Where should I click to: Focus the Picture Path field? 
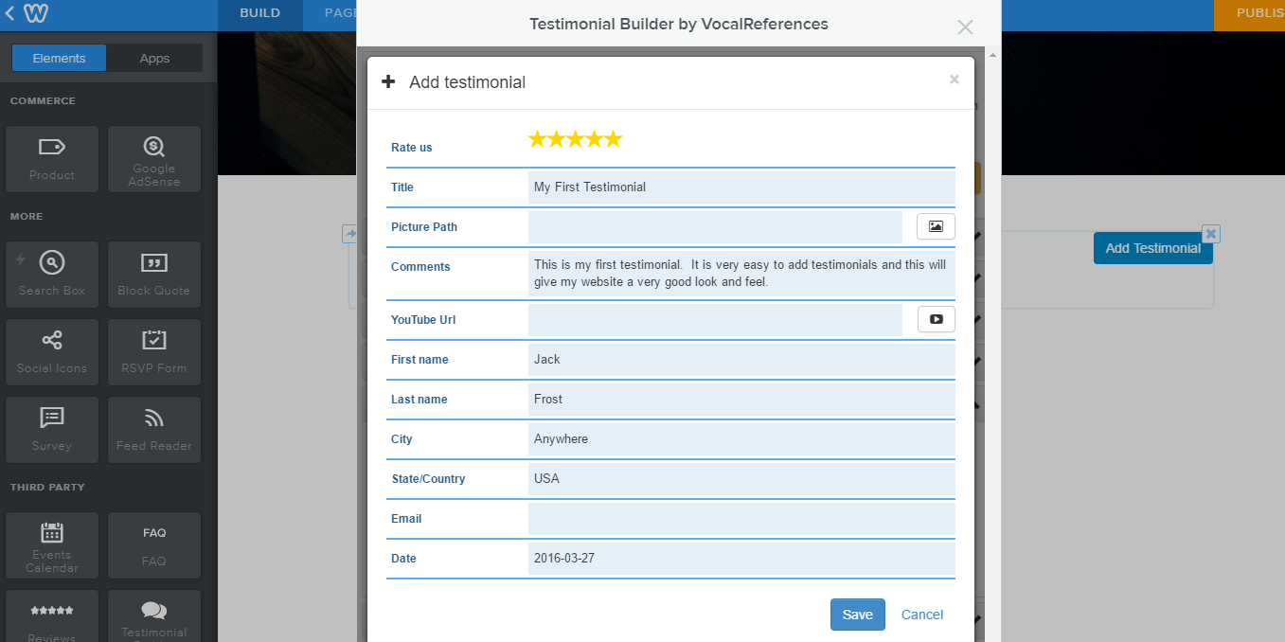point(715,226)
